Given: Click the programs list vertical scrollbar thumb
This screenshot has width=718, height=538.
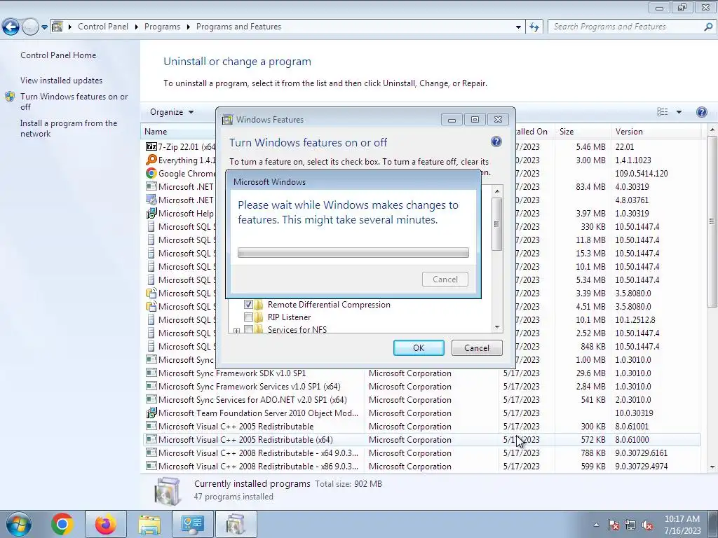Looking at the screenshot, I should (x=712, y=221).
